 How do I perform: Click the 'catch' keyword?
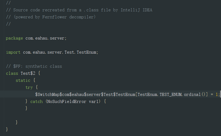(37, 102)
